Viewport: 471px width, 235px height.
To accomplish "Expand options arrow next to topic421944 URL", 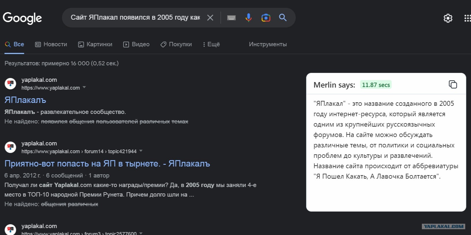I will tap(141, 151).
